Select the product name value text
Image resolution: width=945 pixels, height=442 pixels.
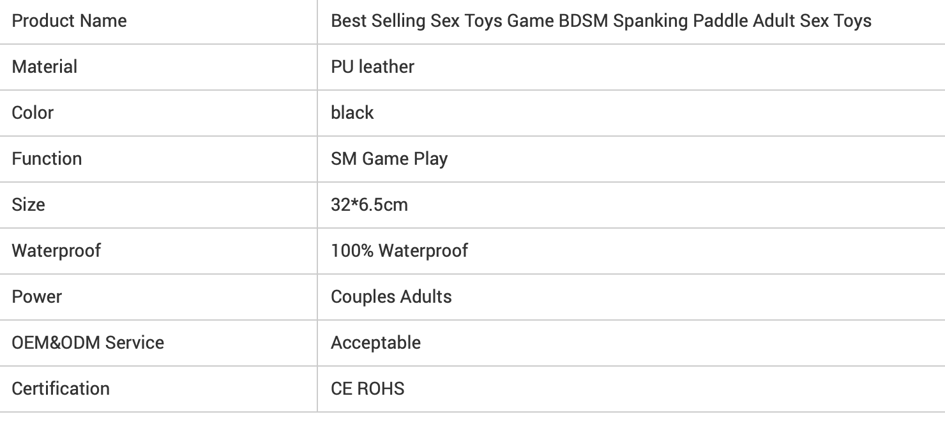pos(601,21)
